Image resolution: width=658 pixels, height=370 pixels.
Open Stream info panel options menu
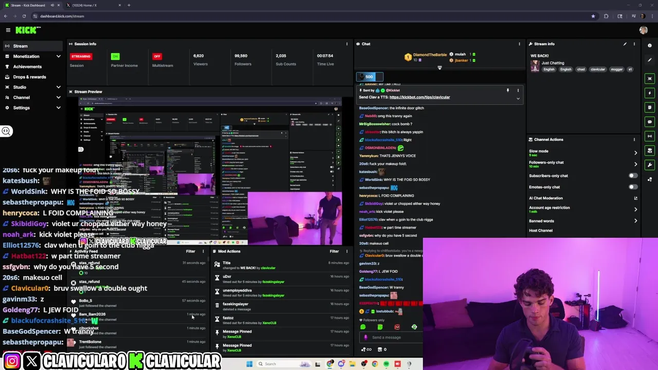pos(634,44)
